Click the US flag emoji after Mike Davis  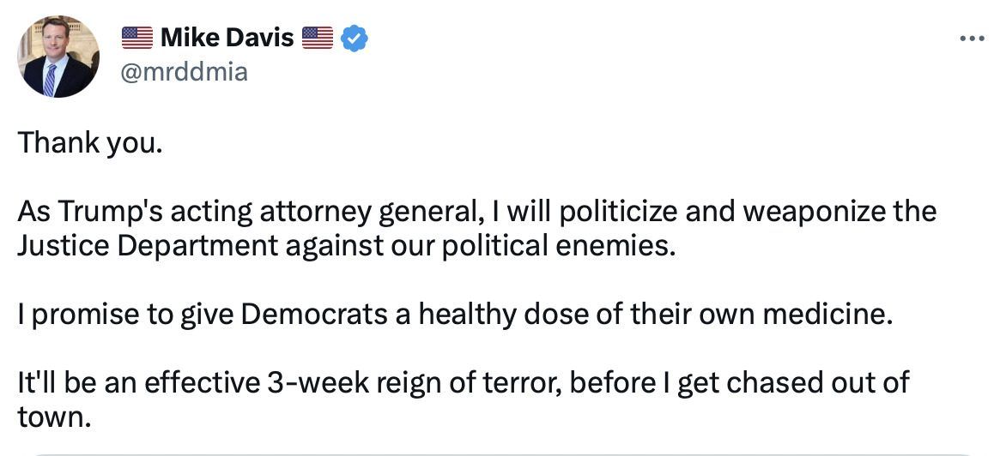[318, 38]
